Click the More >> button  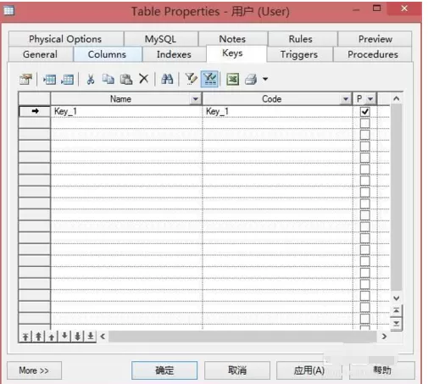point(34,370)
